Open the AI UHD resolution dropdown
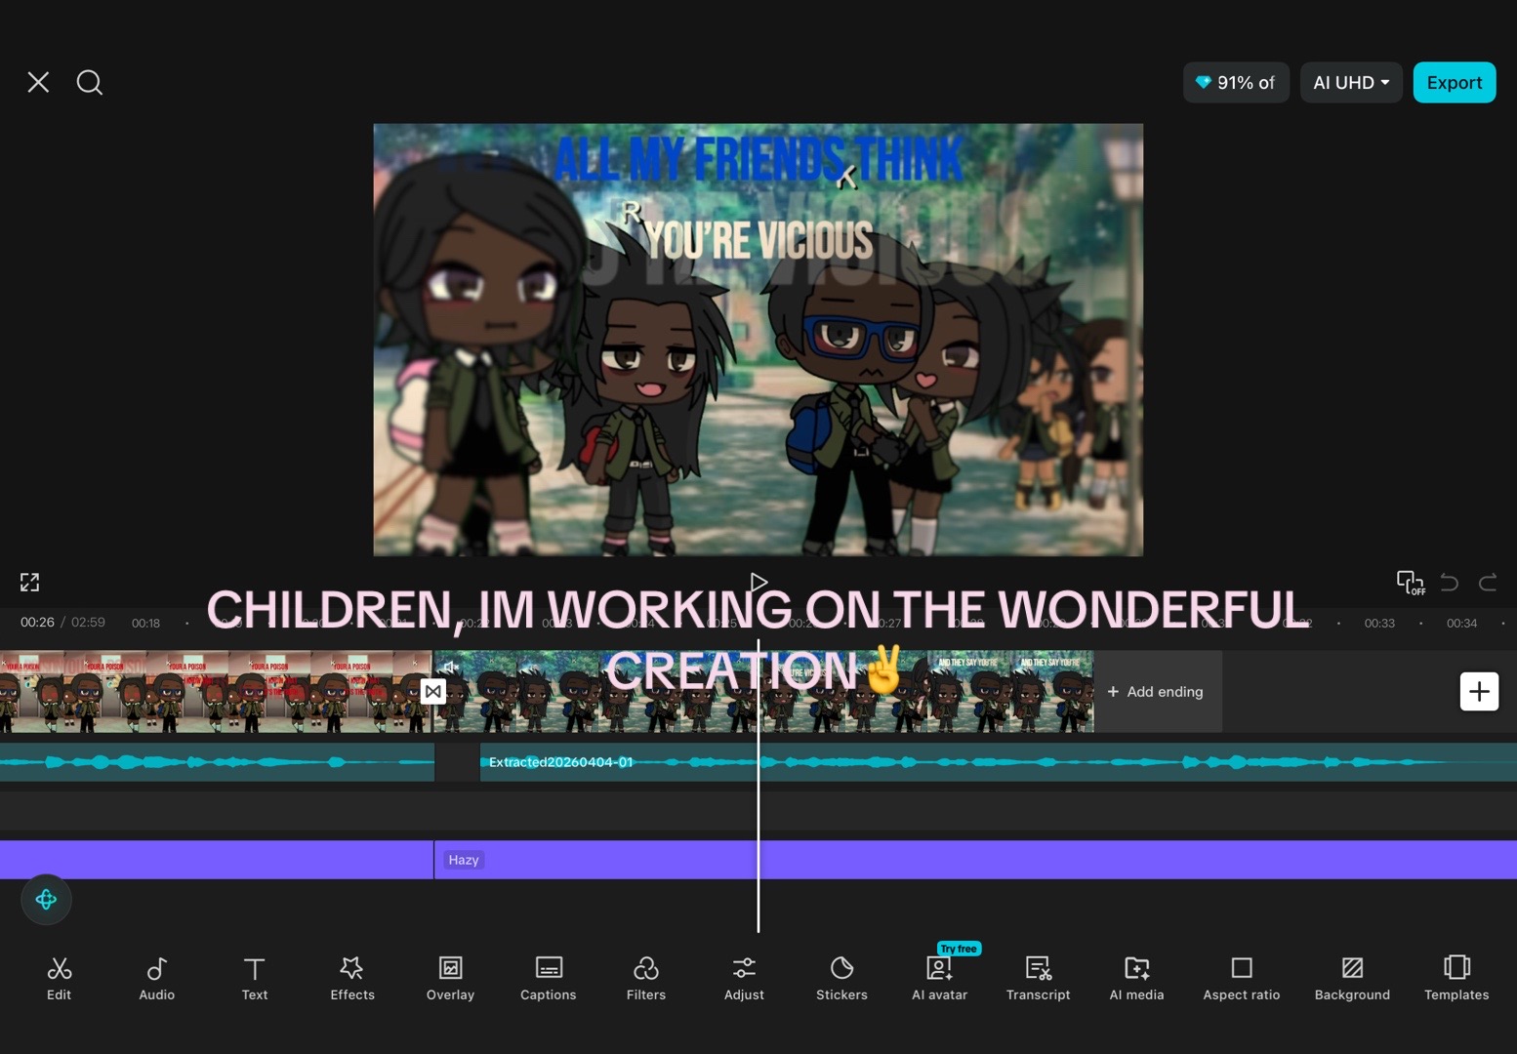 click(1351, 82)
